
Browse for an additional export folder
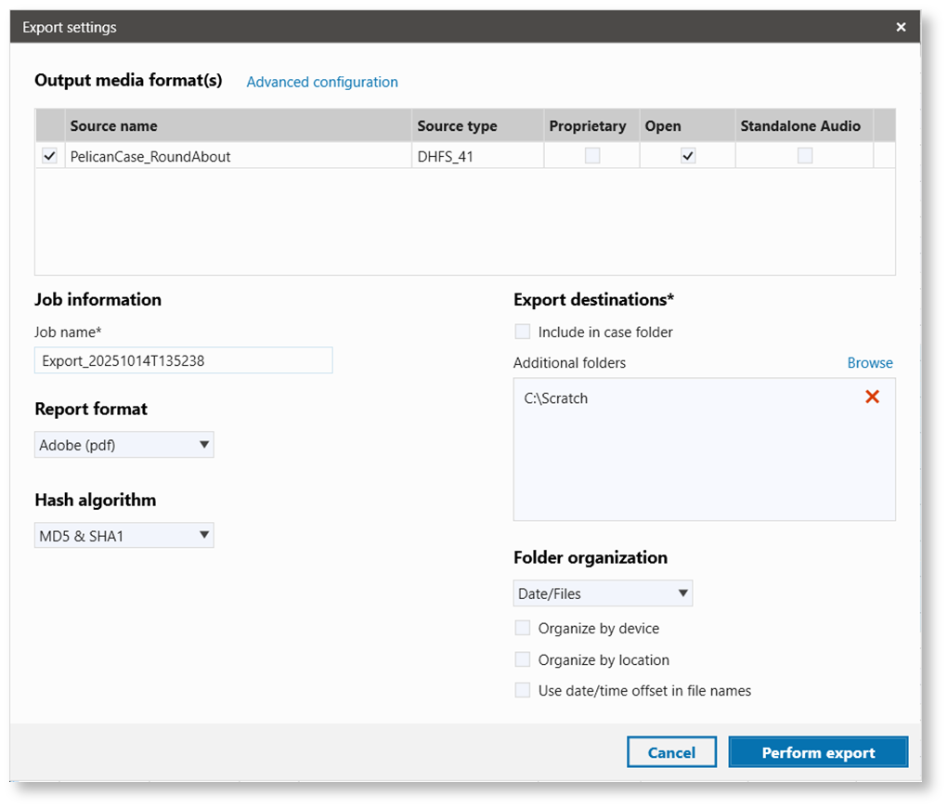(x=870, y=362)
